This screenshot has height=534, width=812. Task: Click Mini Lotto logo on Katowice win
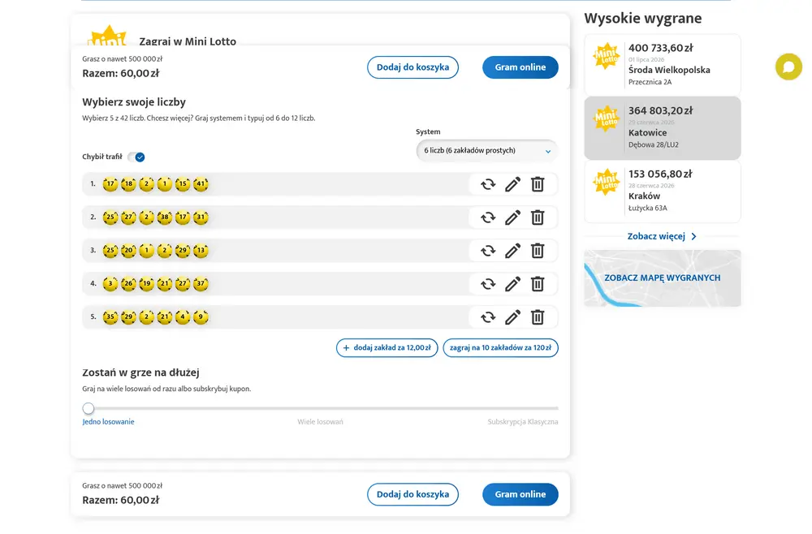607,119
